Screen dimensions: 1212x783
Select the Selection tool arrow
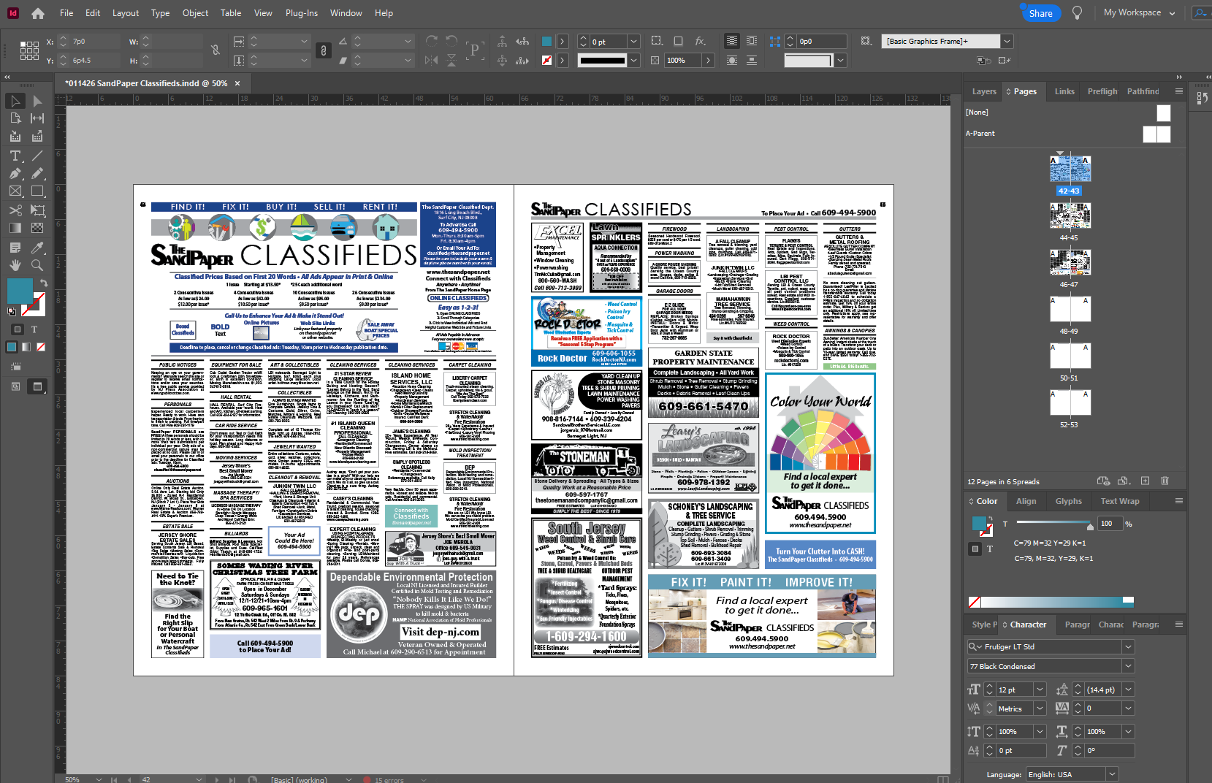(x=15, y=101)
